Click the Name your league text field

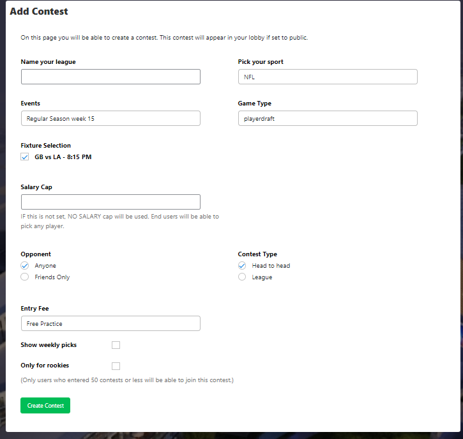point(110,77)
